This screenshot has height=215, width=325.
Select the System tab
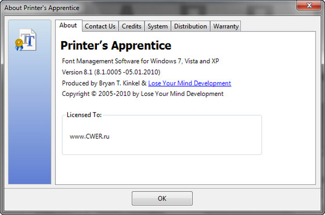click(x=157, y=27)
